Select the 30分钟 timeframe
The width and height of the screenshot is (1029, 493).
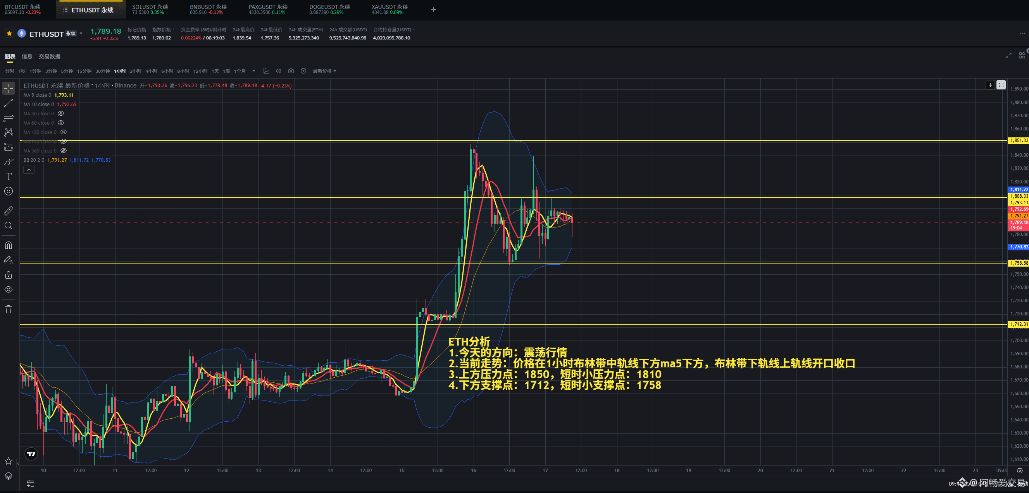tap(103, 71)
